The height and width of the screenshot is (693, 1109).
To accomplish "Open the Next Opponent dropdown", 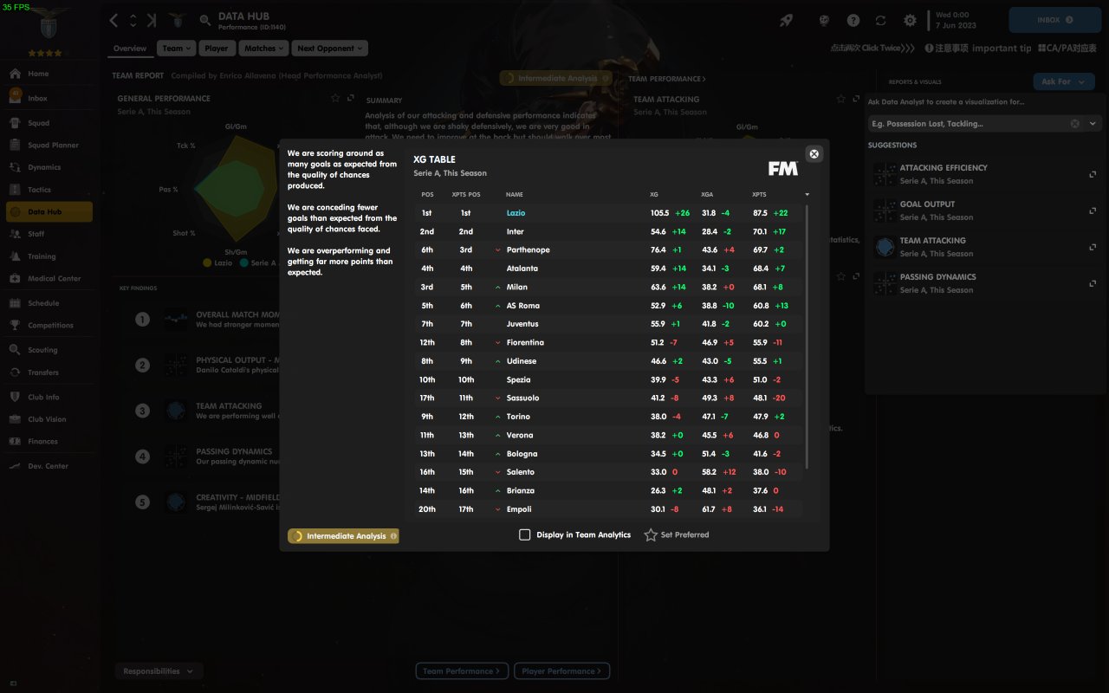I will [329, 49].
